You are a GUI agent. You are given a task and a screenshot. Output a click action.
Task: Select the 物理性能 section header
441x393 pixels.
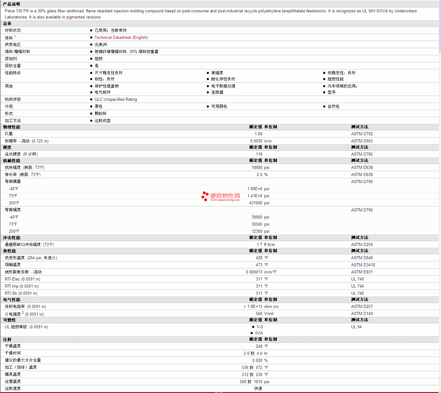[x=11, y=127]
